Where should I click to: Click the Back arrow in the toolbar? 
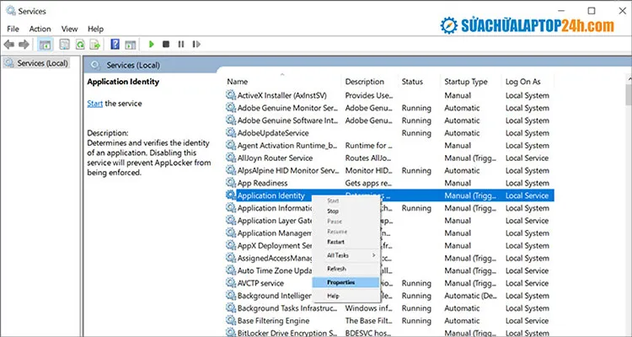tap(10, 44)
